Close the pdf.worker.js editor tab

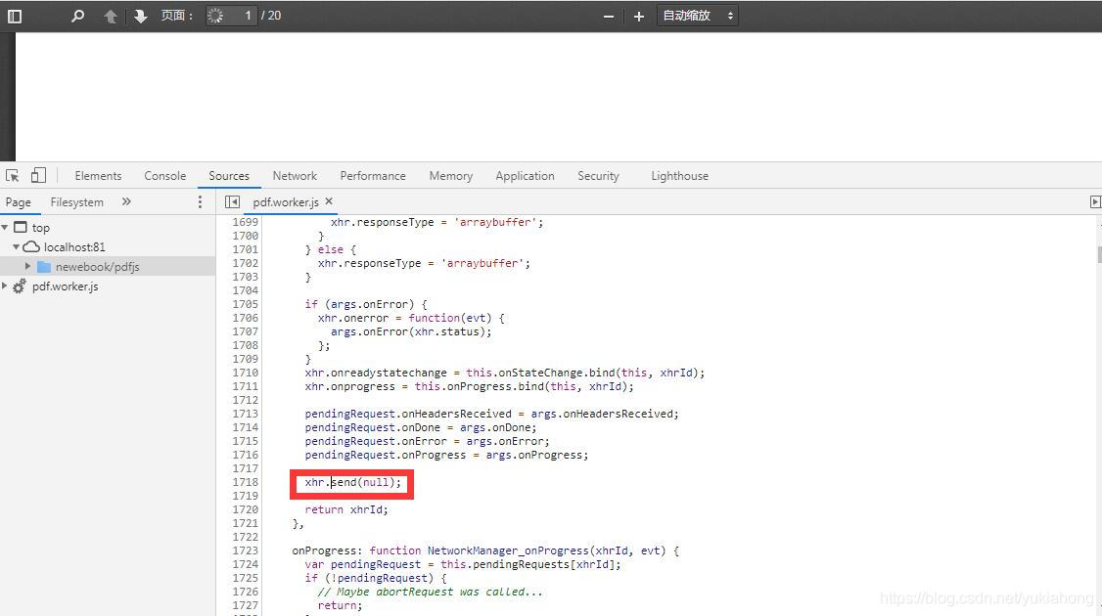coord(328,201)
